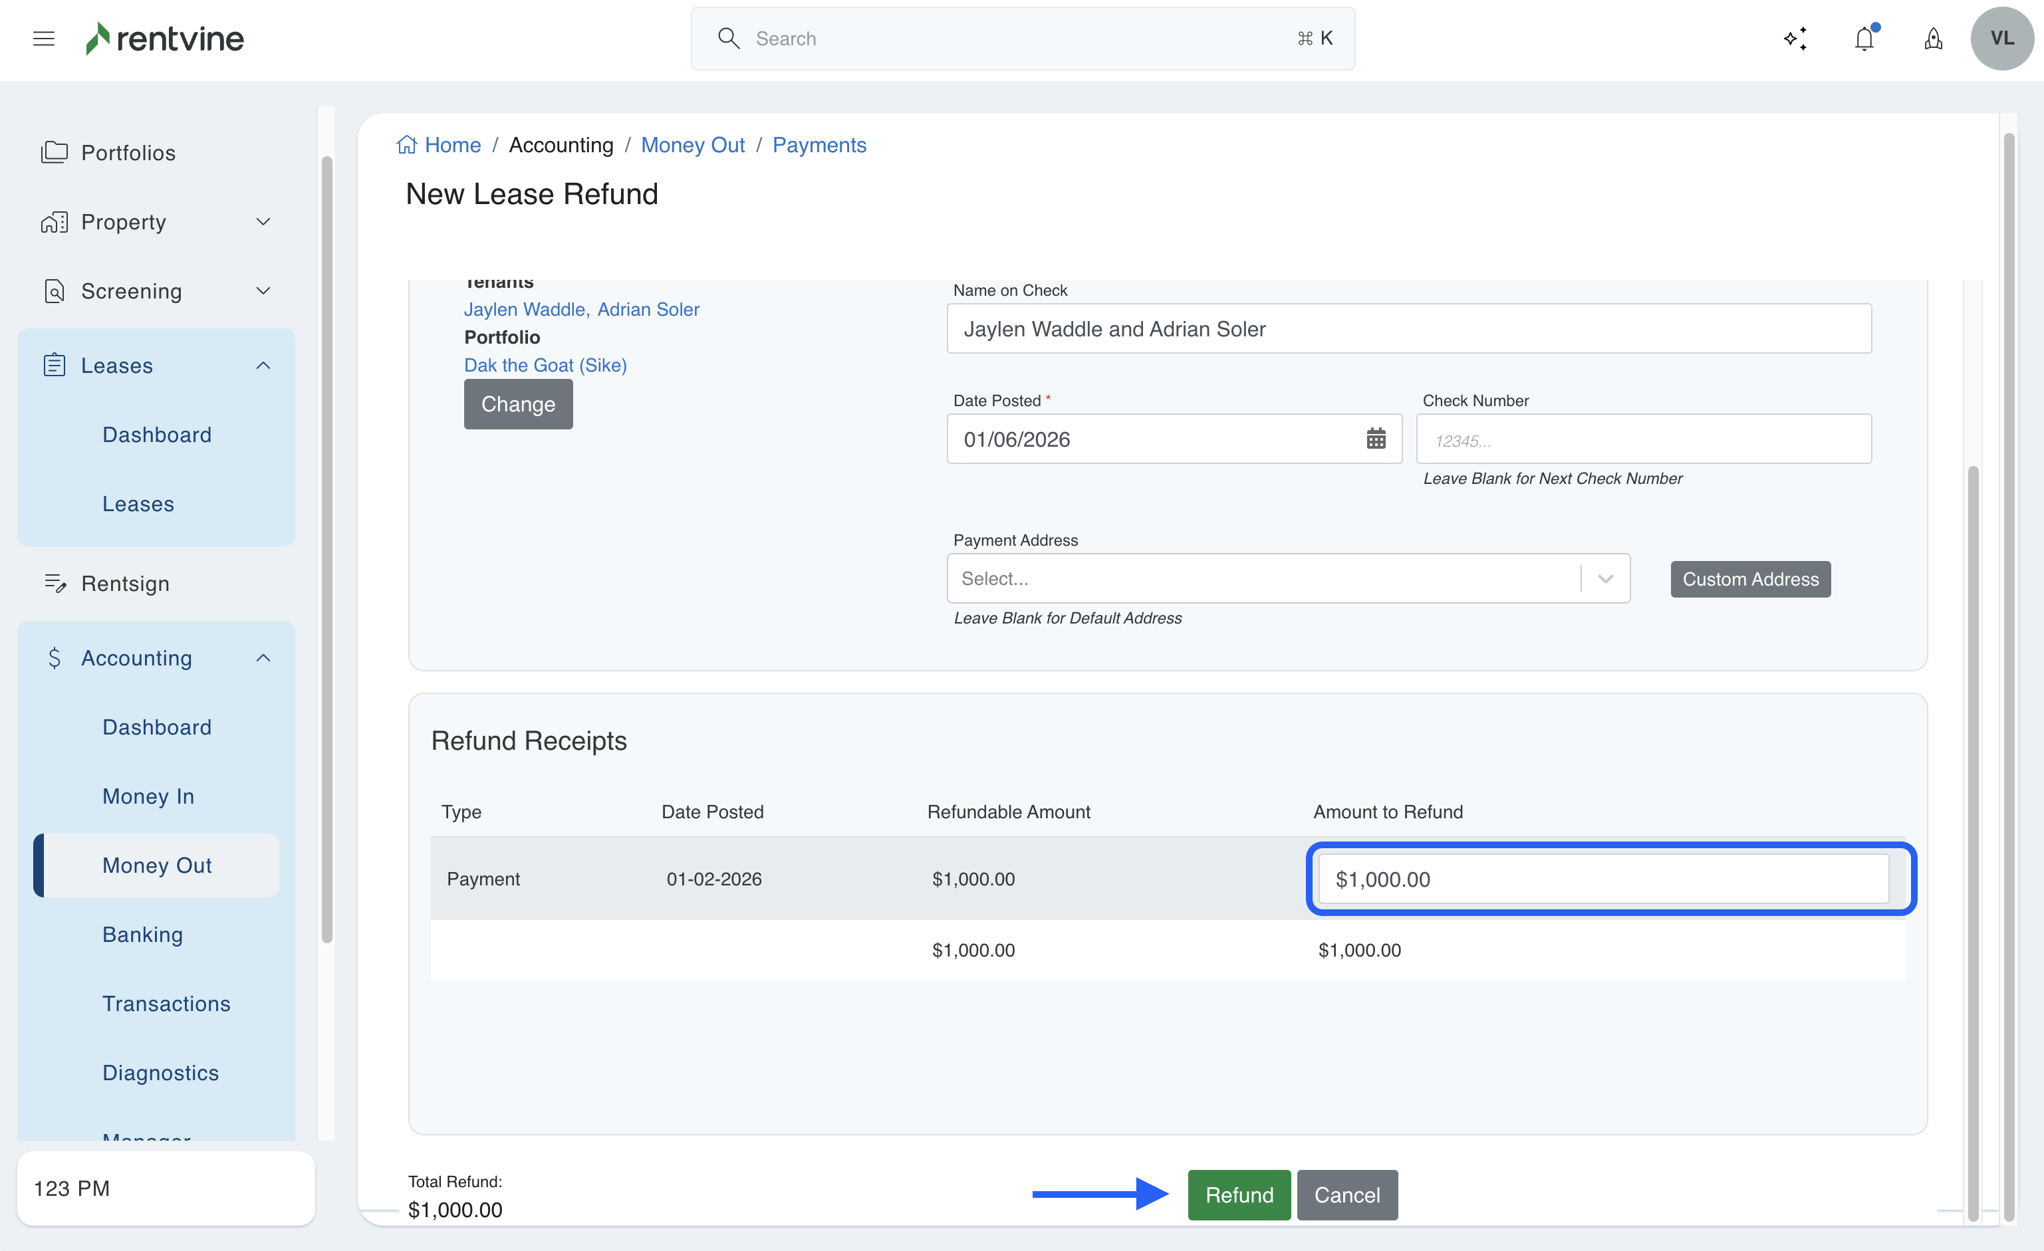Expand the Screening sidebar section
This screenshot has height=1251, width=2044.
click(263, 291)
